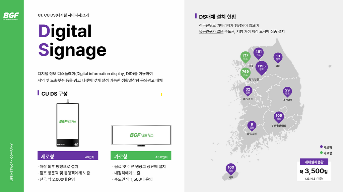Image resolution: width=343 pixels, height=192 pixels.
Task: Click the "경기/인천" region label on the map
Action: click(254, 79)
